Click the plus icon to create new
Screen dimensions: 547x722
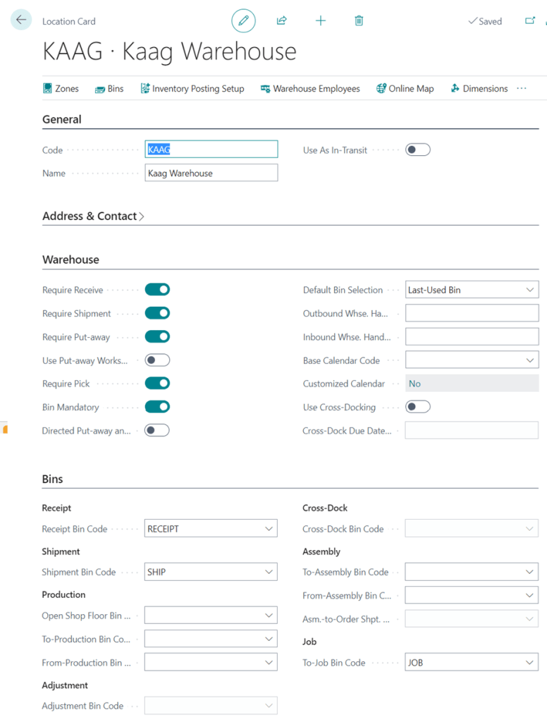[x=321, y=21]
